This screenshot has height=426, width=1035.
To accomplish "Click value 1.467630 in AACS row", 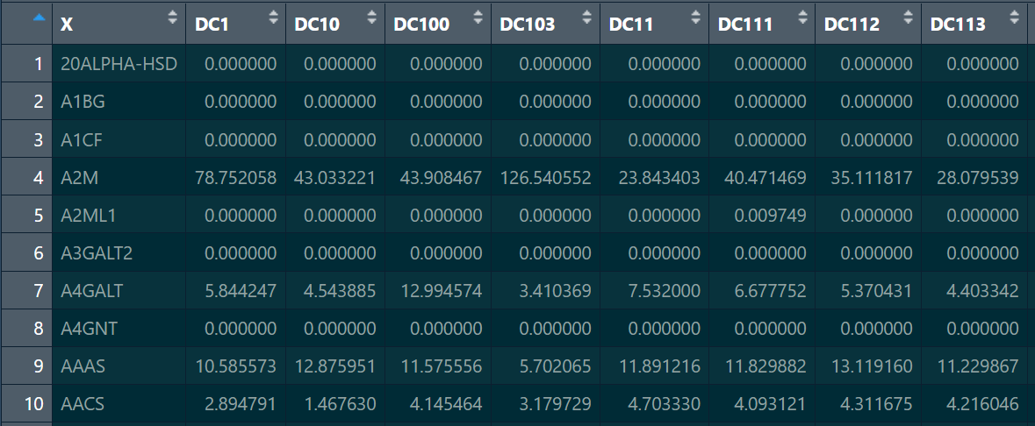I will click(341, 403).
